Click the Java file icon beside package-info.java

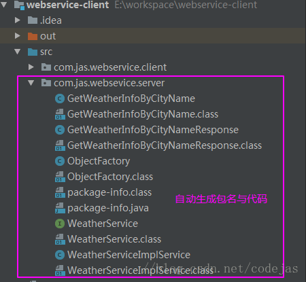(x=60, y=208)
